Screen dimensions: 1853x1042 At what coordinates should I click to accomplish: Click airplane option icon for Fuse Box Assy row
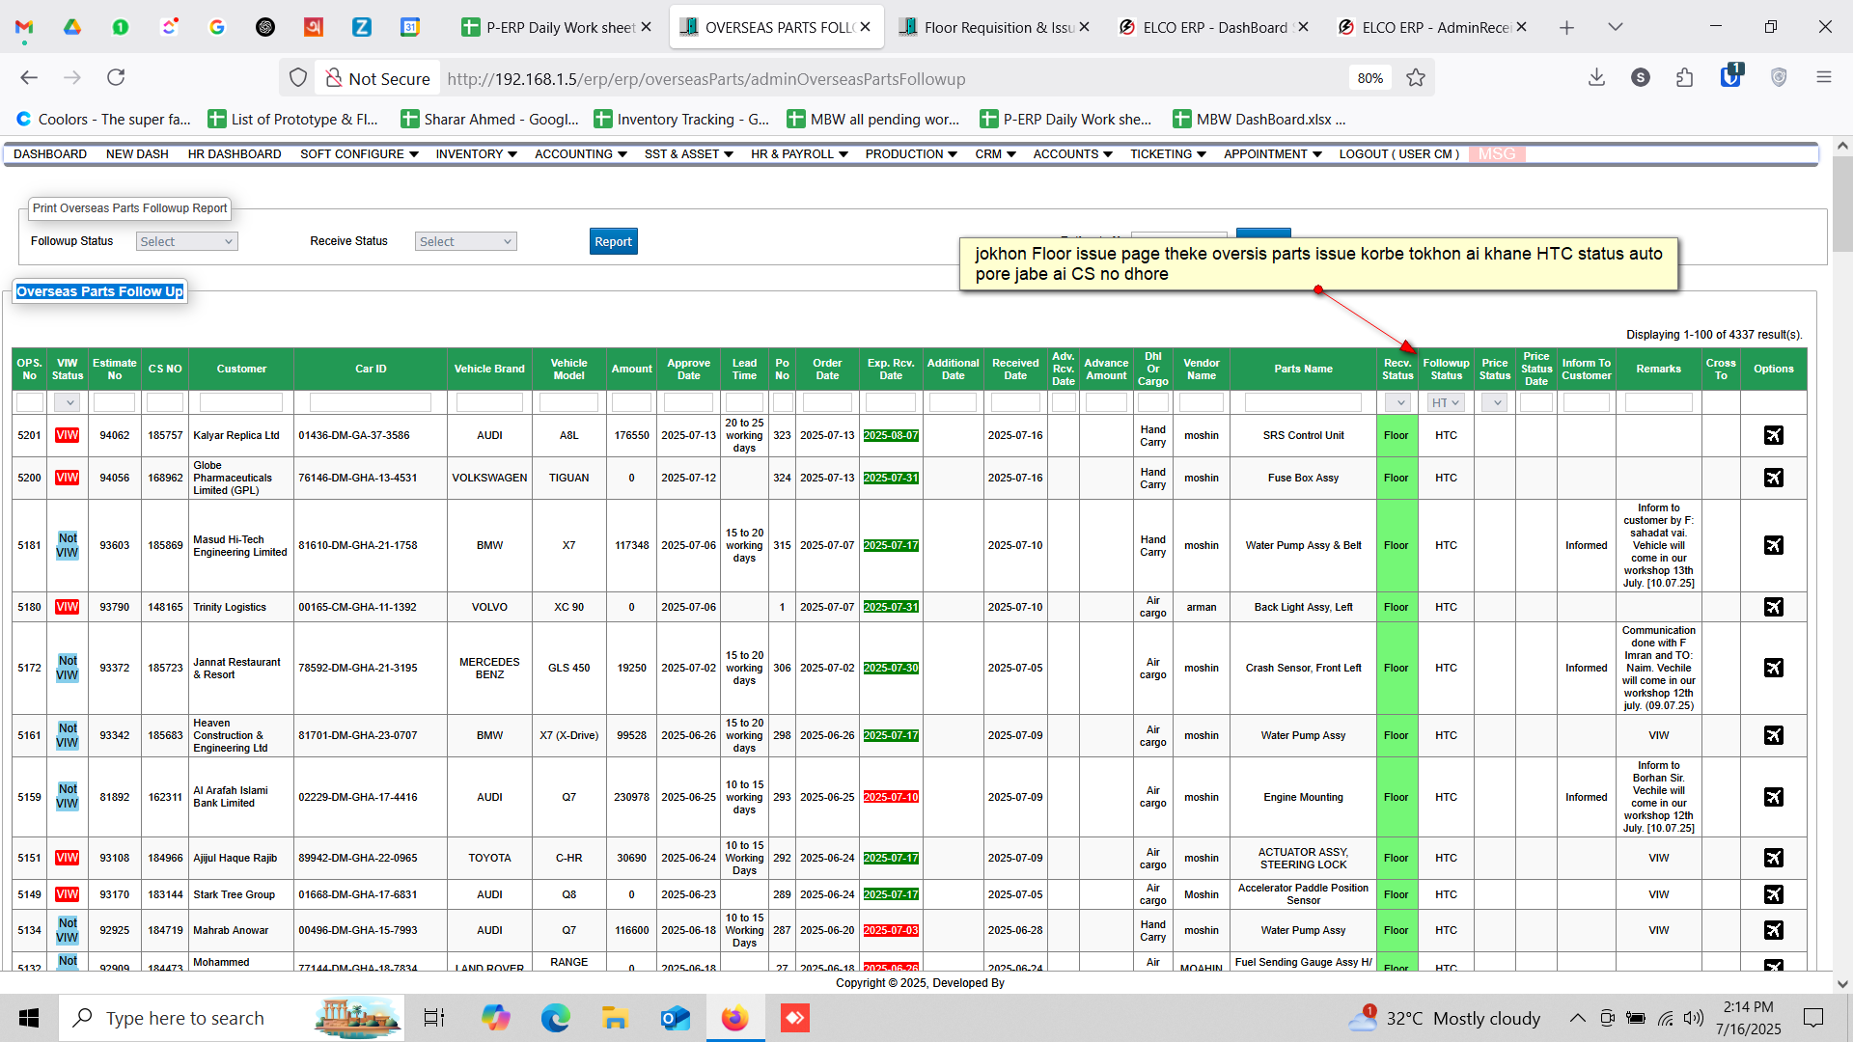pyautogui.click(x=1773, y=478)
